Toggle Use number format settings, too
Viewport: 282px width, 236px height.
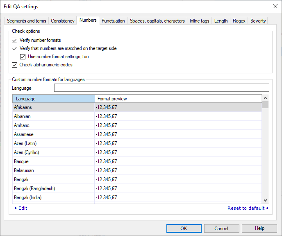point(23,57)
